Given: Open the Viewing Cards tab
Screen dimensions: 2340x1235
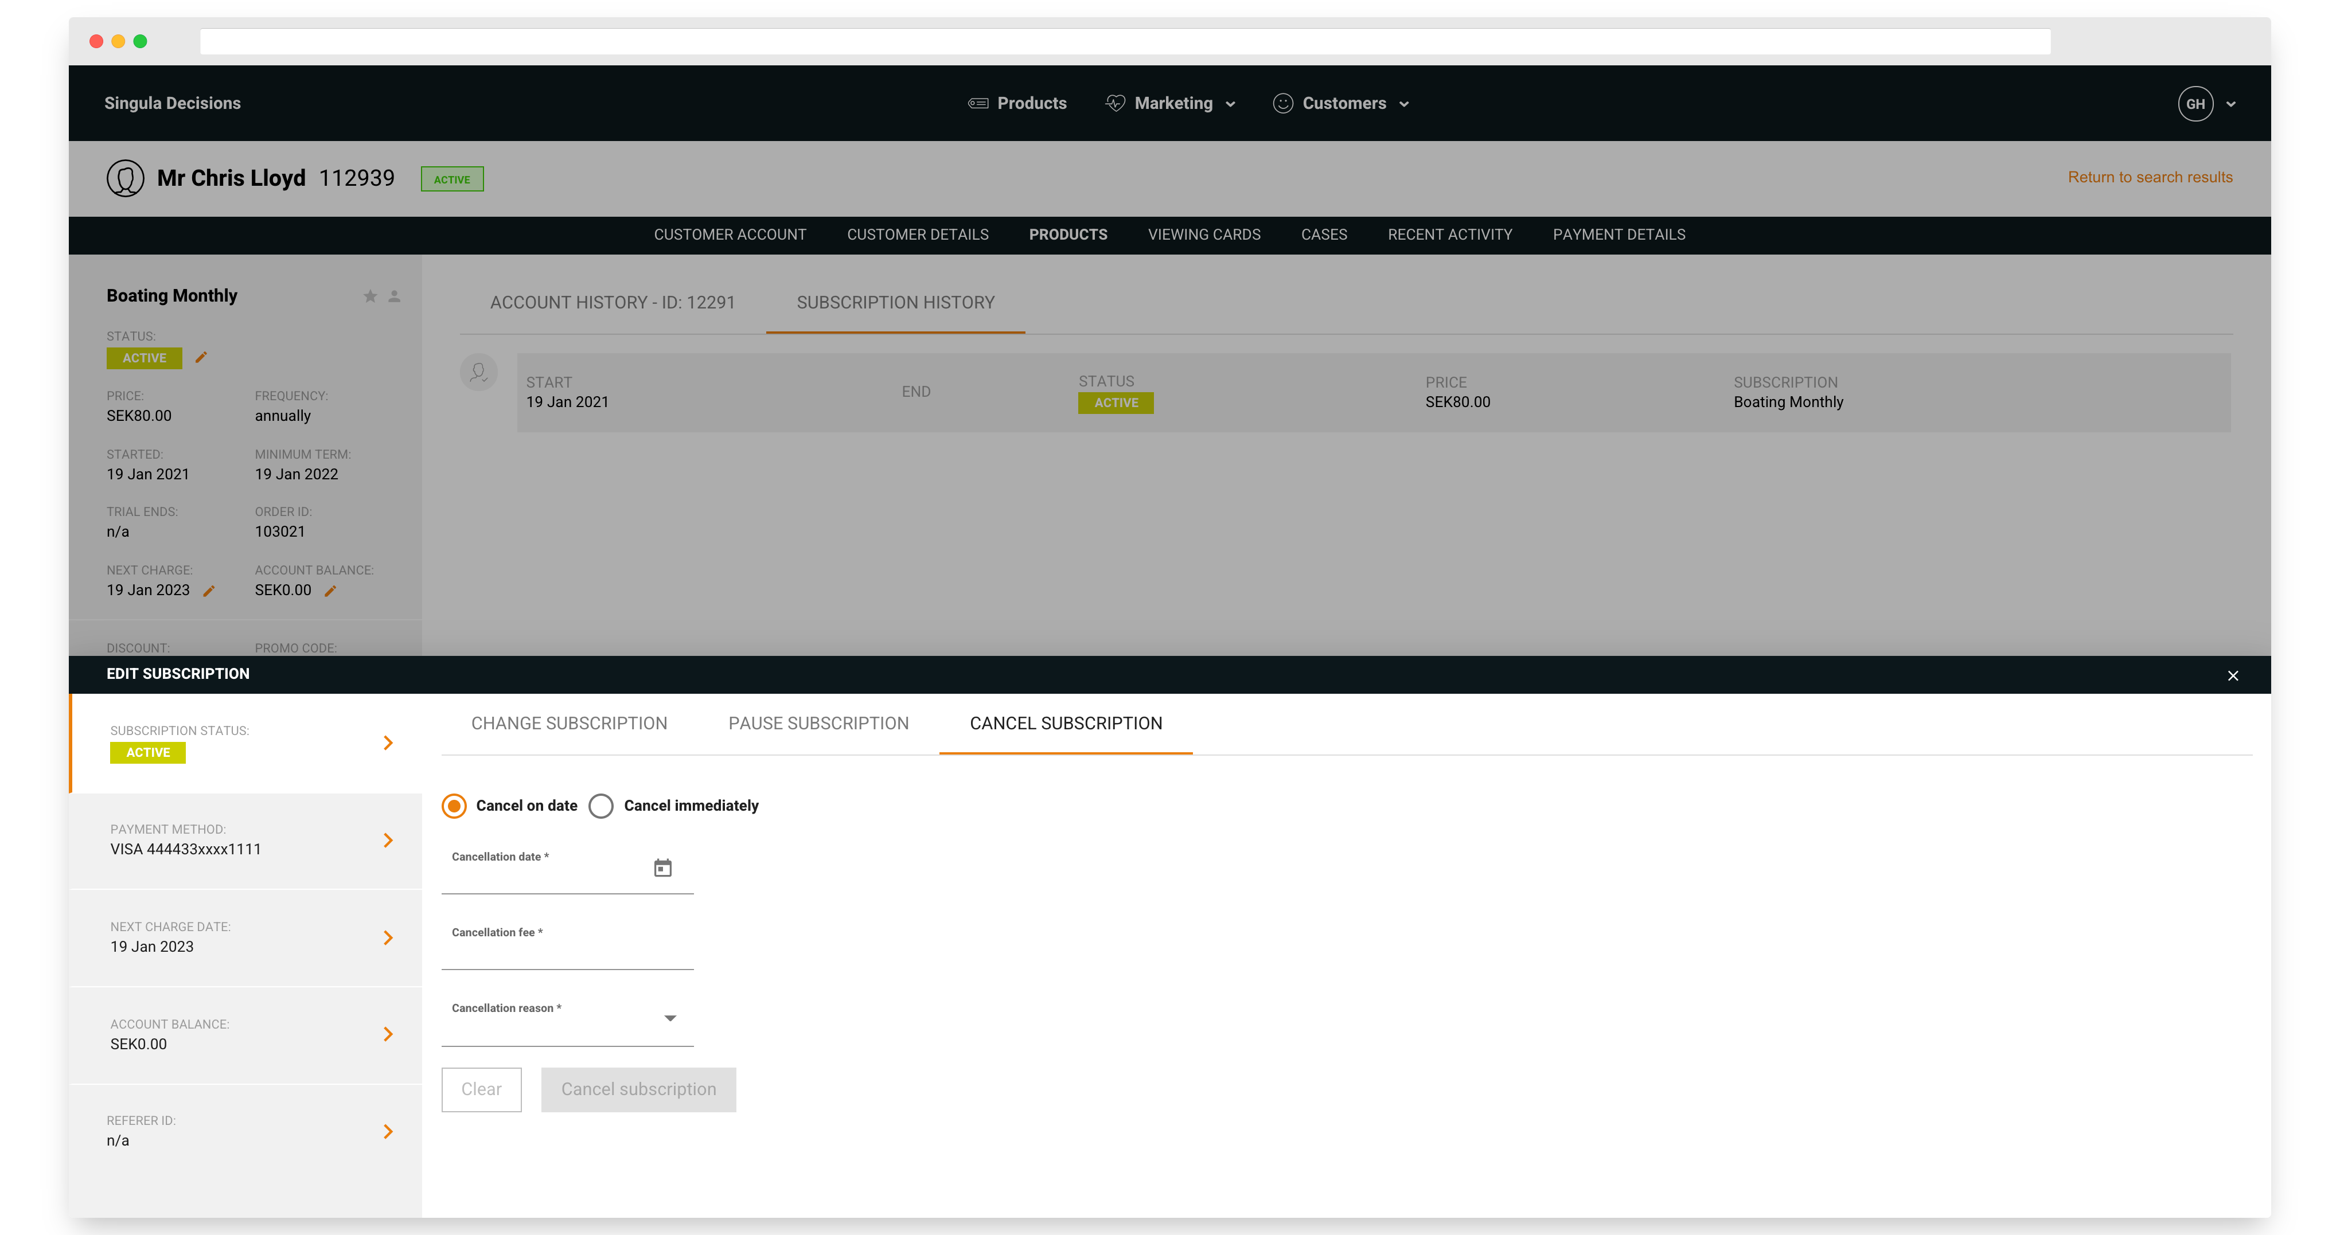Looking at the screenshot, I should 1204,235.
